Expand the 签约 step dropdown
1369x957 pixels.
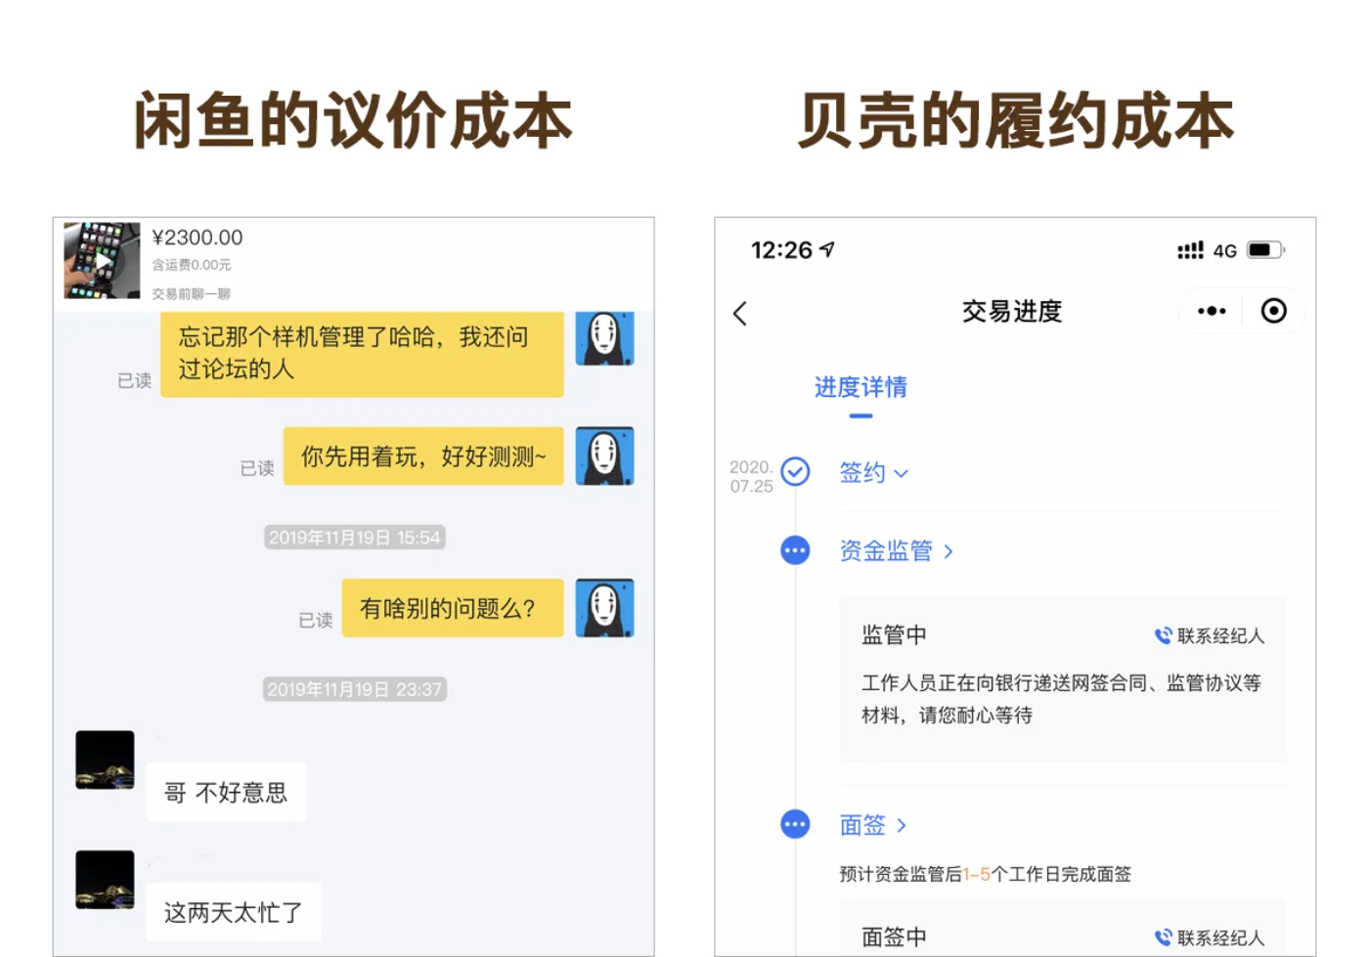pos(874,473)
